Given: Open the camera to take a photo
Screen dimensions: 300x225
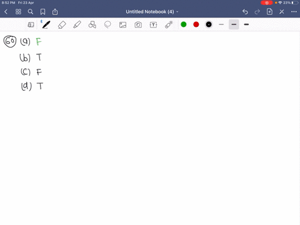Looking at the screenshot, I should point(138,25).
